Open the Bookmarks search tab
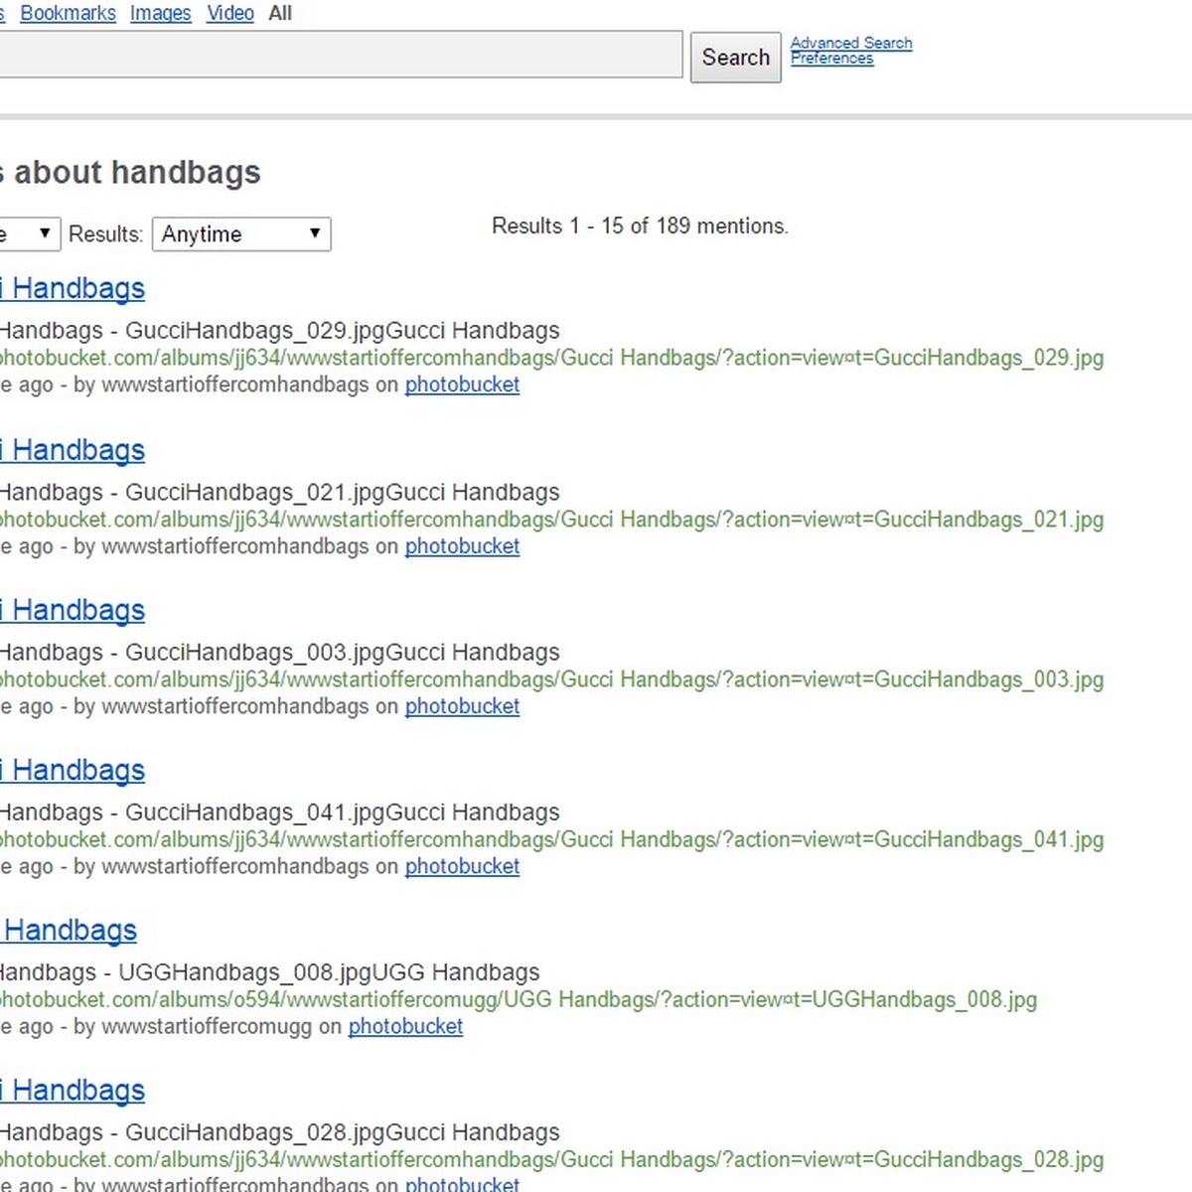This screenshot has width=1192, height=1192. coord(68,14)
